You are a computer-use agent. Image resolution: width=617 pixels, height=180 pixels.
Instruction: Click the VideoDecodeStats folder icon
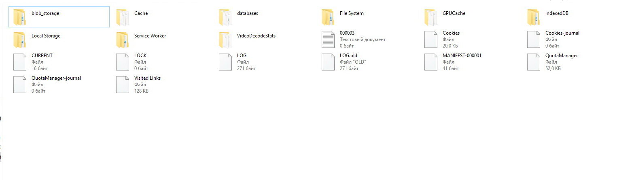(x=225, y=39)
